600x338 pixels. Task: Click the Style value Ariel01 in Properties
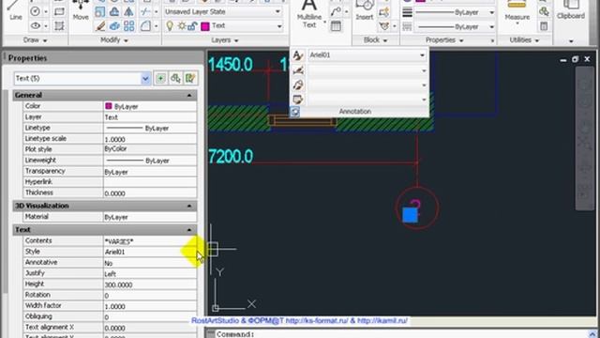(150, 253)
